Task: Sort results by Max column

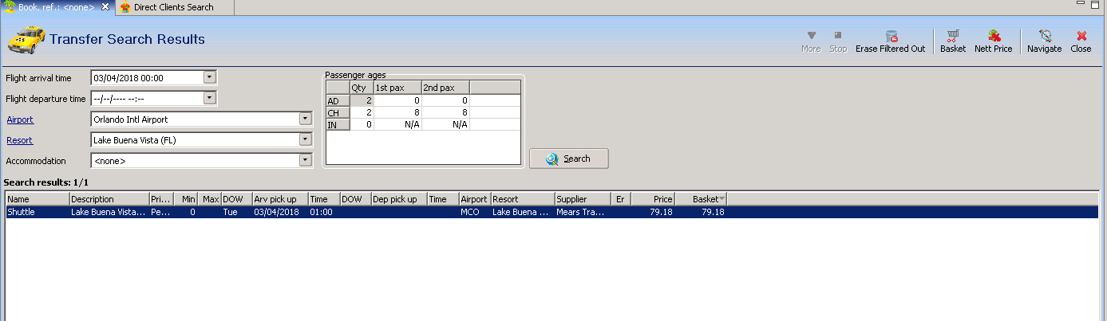Action: tap(209, 199)
